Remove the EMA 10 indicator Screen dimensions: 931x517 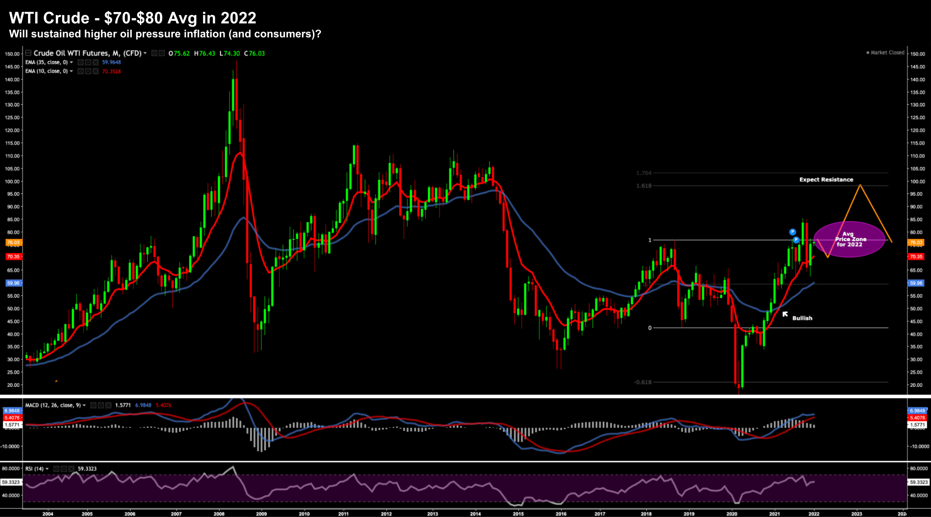click(96, 71)
